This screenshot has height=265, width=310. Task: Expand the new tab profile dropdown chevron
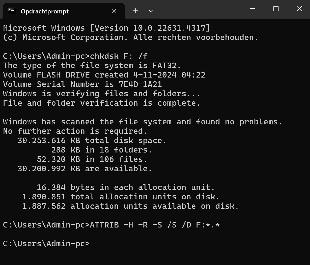[x=151, y=11]
